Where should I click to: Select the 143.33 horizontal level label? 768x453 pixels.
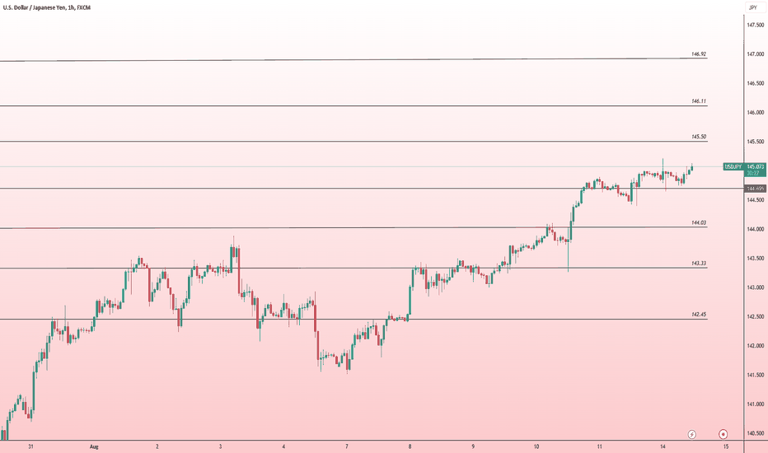699,263
